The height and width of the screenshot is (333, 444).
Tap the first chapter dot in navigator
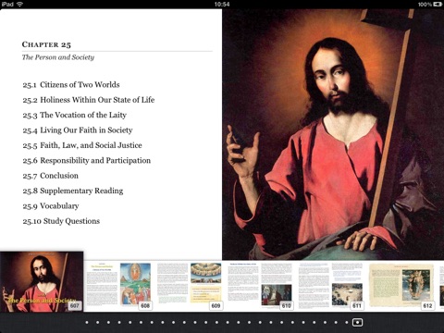87,323
